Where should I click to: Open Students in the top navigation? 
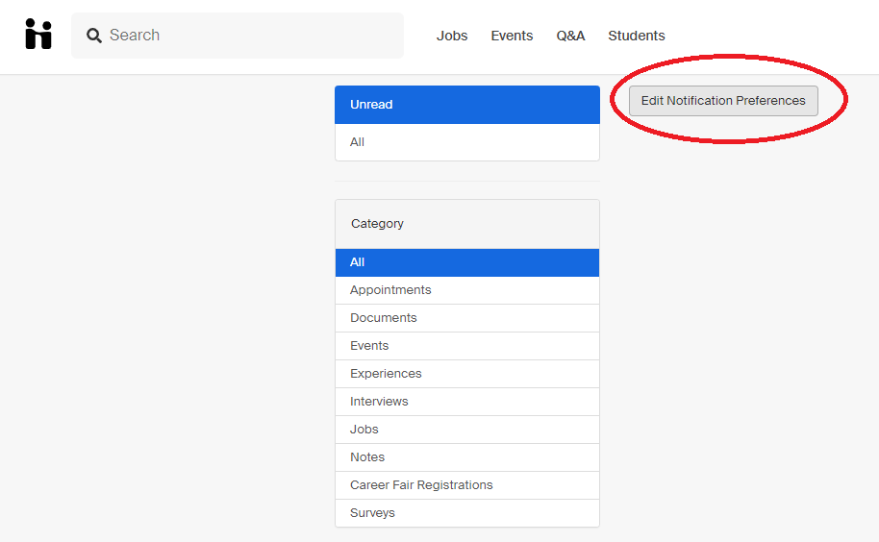point(637,36)
